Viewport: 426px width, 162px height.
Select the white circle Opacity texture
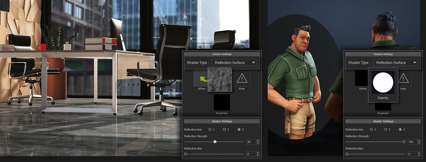tap(383, 82)
